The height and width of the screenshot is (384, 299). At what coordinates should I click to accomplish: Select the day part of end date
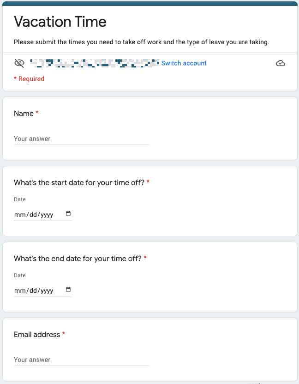33,291
